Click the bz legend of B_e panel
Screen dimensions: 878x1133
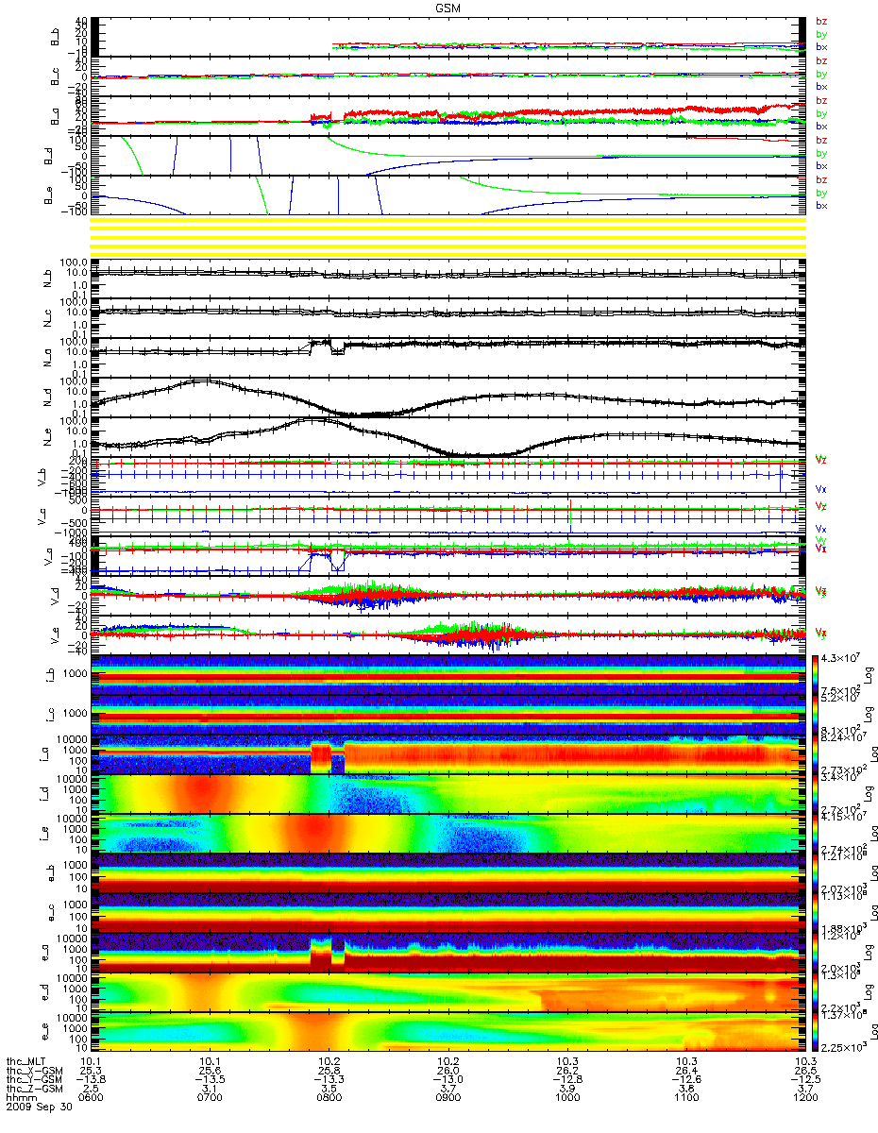coord(821,179)
